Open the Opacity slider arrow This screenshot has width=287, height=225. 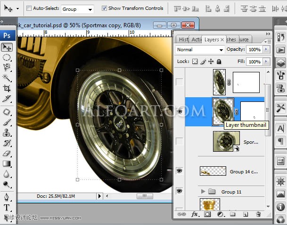pos(266,49)
